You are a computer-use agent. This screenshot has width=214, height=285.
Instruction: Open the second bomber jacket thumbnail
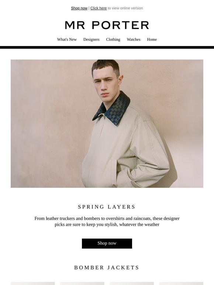click(82, 284)
